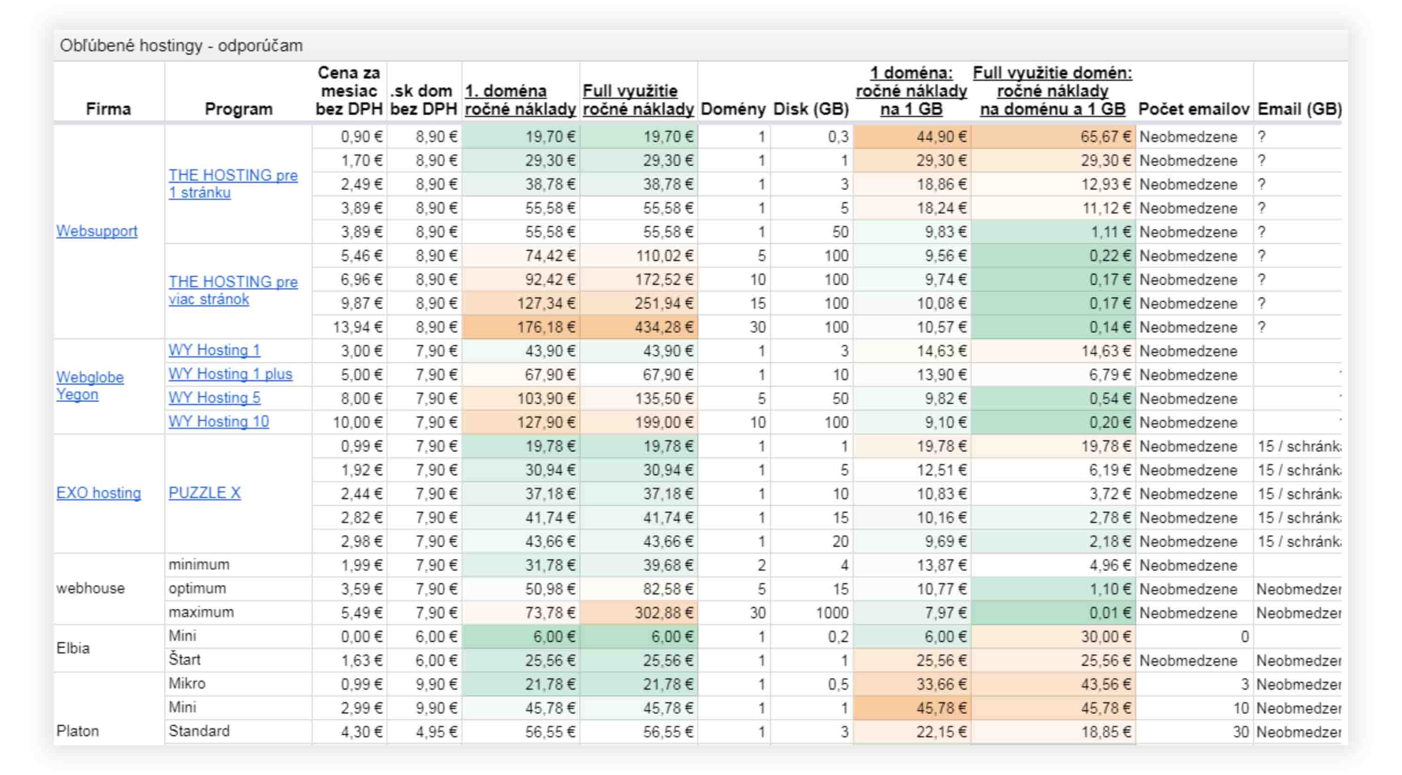Open the WY Hosting 1 link
Viewport: 1402px width, 775px height.
(215, 350)
